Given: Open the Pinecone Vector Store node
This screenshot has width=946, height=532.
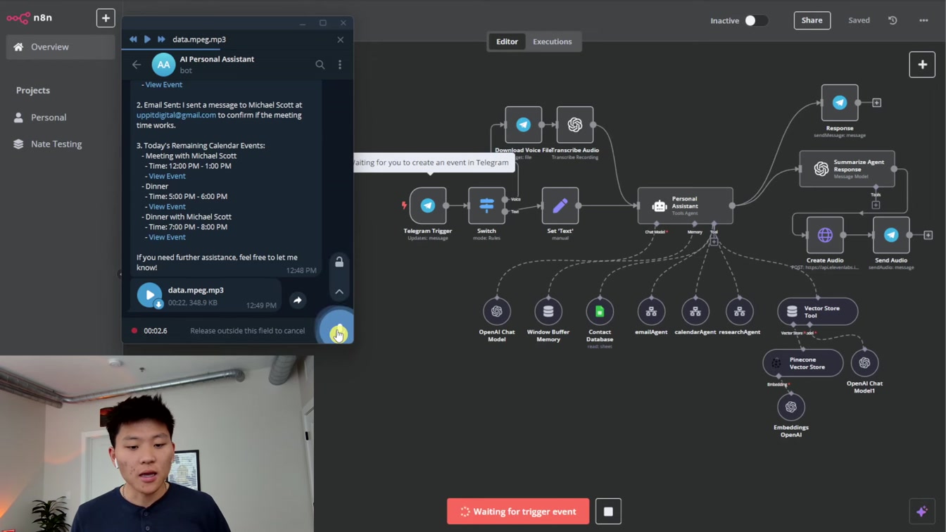Looking at the screenshot, I should point(802,363).
